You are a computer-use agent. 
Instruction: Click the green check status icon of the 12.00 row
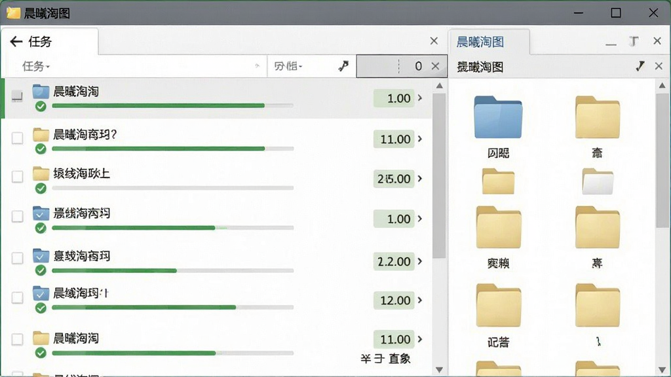[x=41, y=308]
